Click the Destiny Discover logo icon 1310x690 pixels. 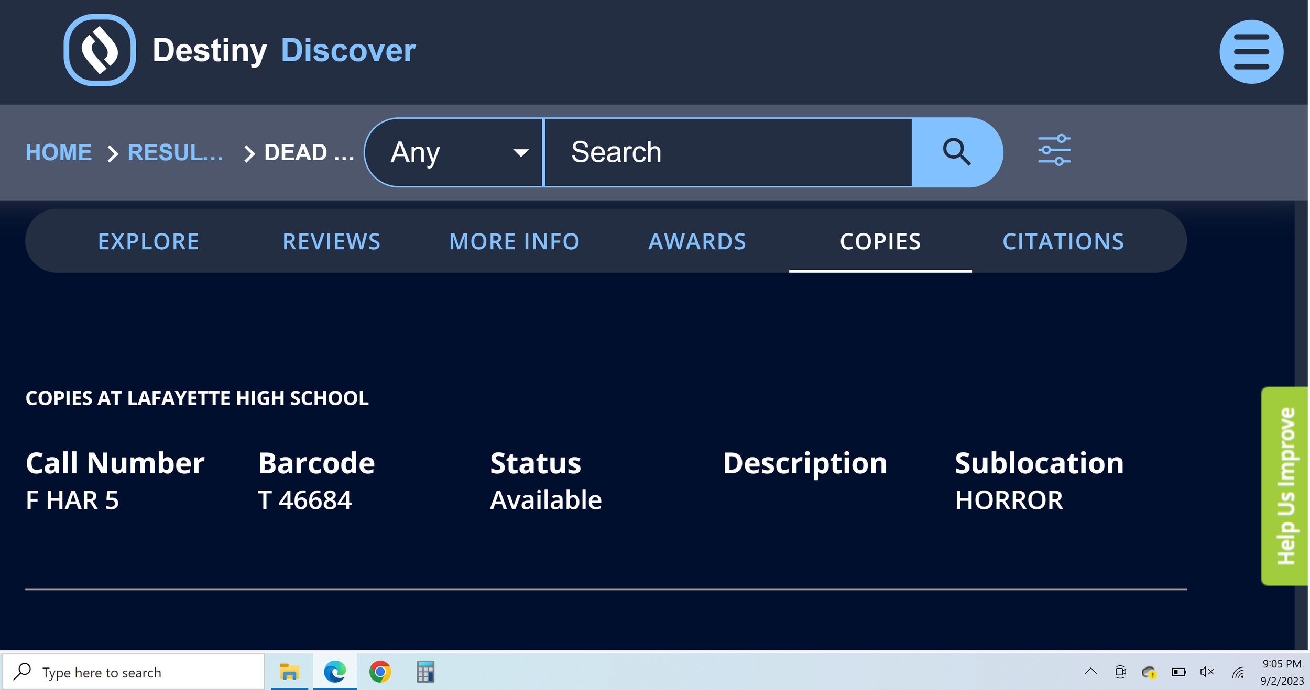coord(100,50)
